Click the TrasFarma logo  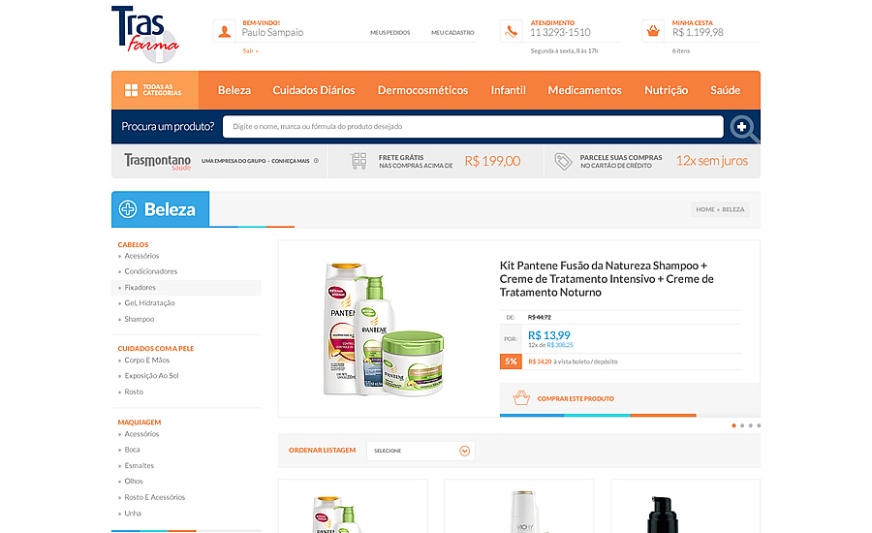[145, 34]
